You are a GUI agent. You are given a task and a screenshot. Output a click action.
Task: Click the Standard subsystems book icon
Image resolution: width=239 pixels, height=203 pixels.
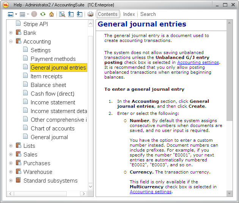click(18, 180)
